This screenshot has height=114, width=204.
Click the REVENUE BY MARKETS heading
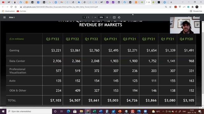[101, 25]
